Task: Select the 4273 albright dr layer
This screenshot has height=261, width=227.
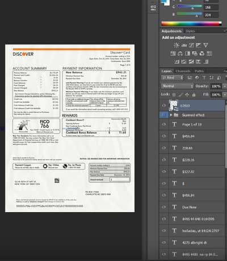Action: coord(195,243)
